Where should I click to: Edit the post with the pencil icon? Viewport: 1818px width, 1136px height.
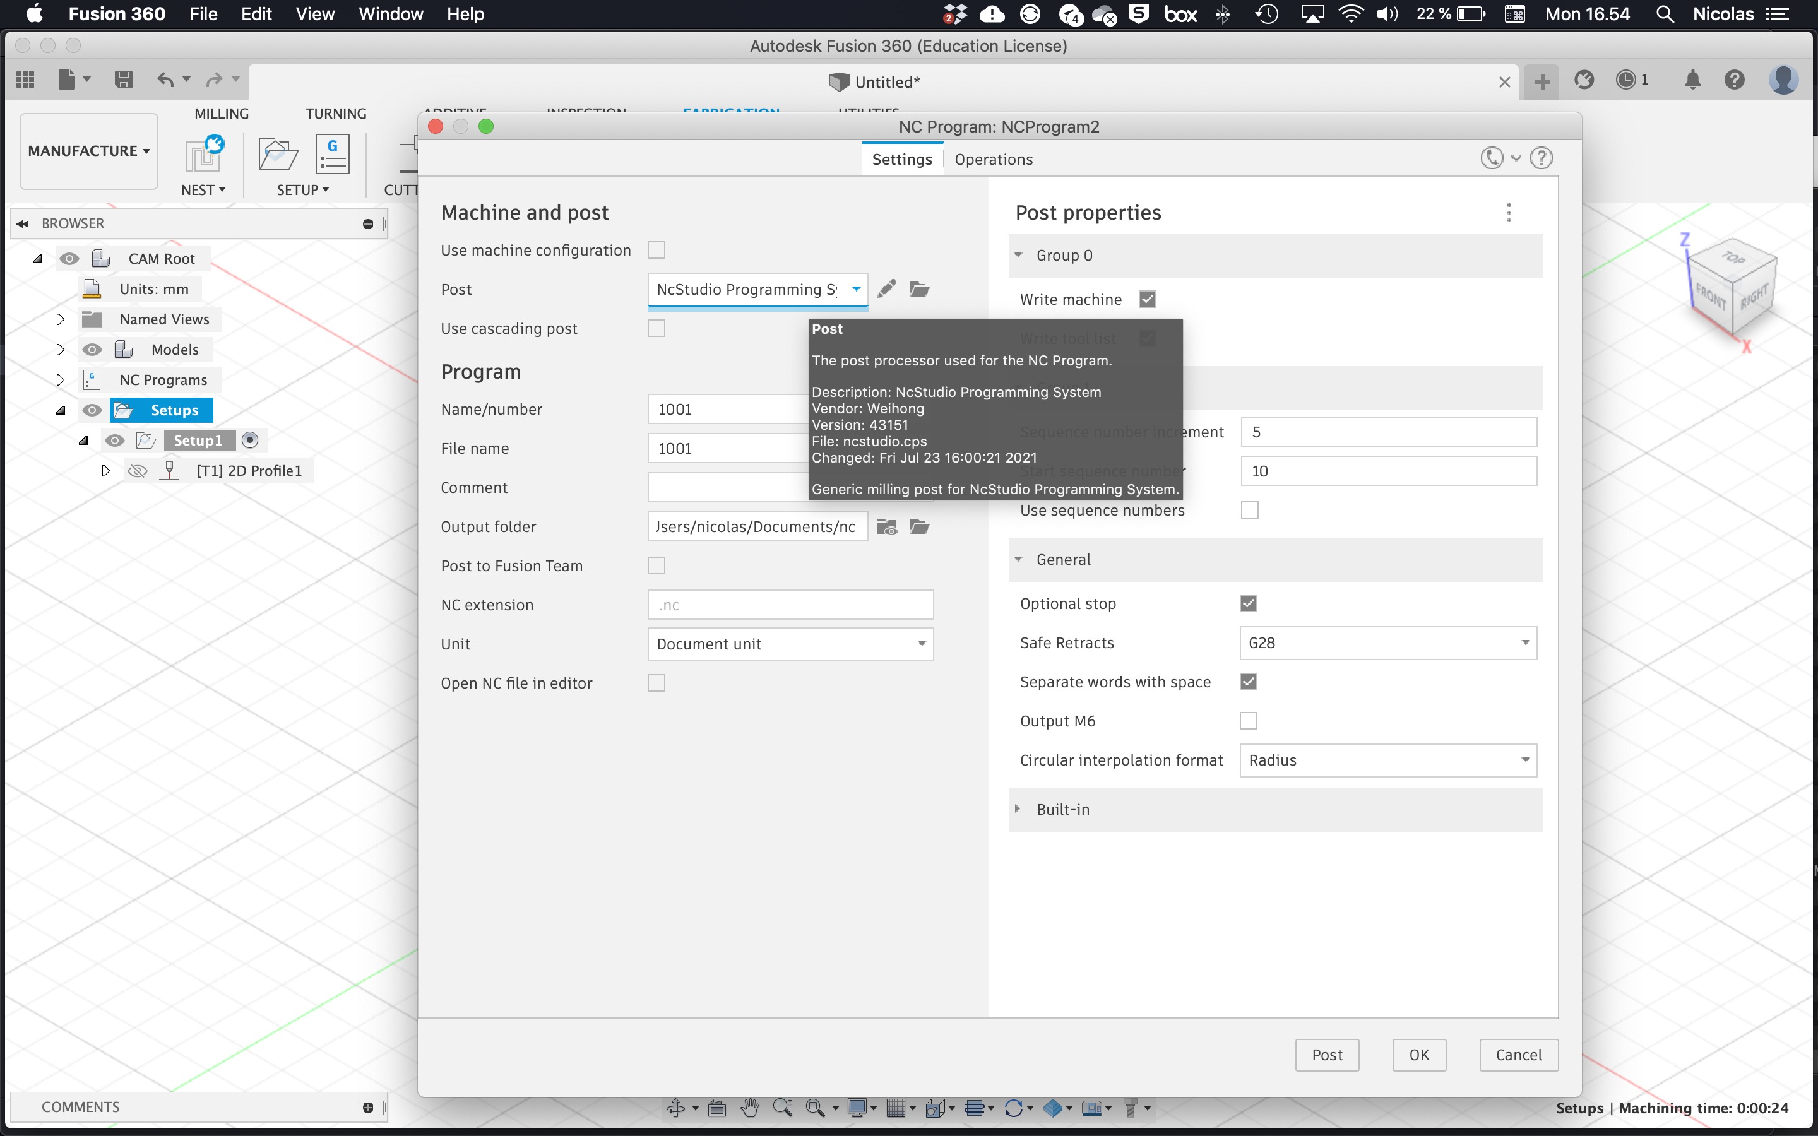pyautogui.click(x=886, y=288)
